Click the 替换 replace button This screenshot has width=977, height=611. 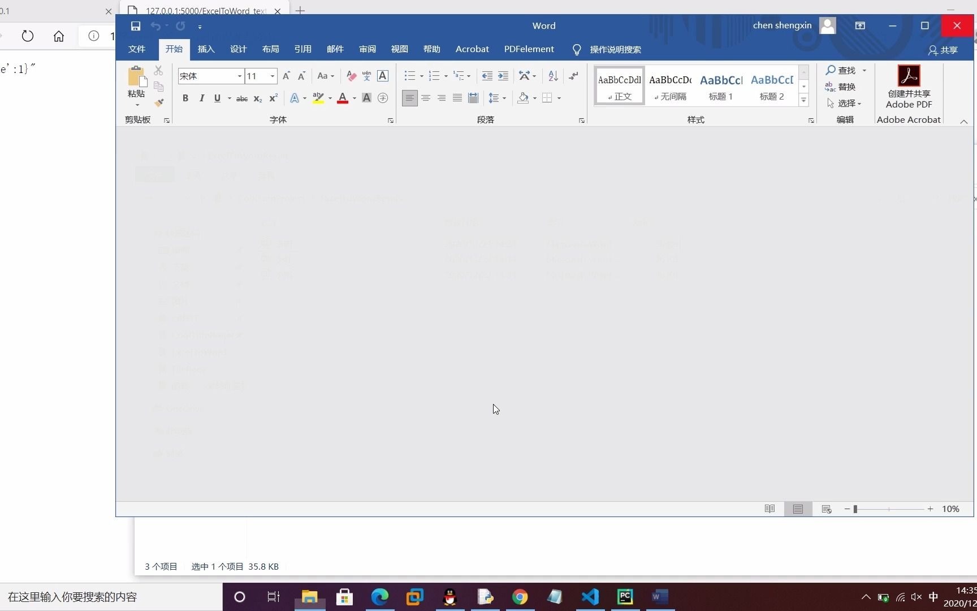coord(840,87)
